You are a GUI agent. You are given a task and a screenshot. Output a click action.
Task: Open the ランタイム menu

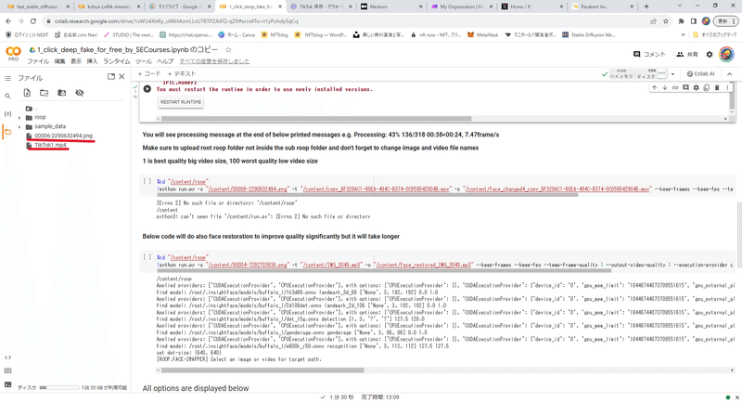tap(117, 61)
